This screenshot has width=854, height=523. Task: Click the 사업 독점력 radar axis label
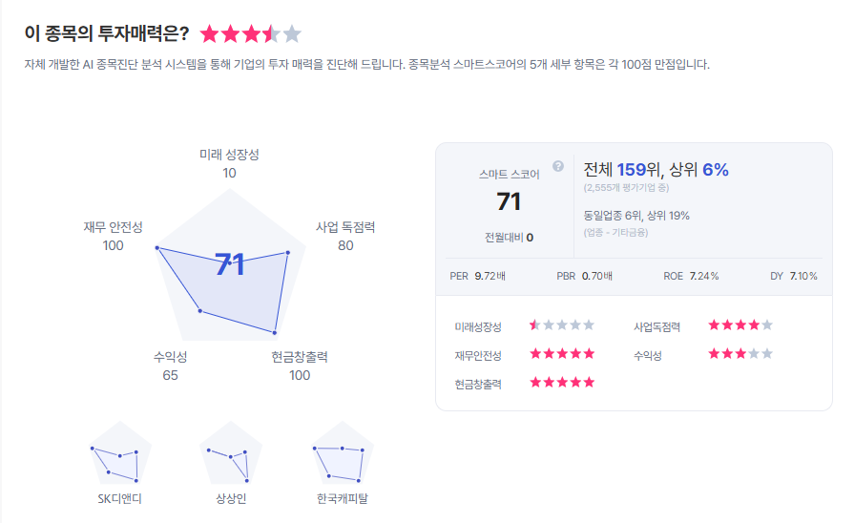click(345, 227)
